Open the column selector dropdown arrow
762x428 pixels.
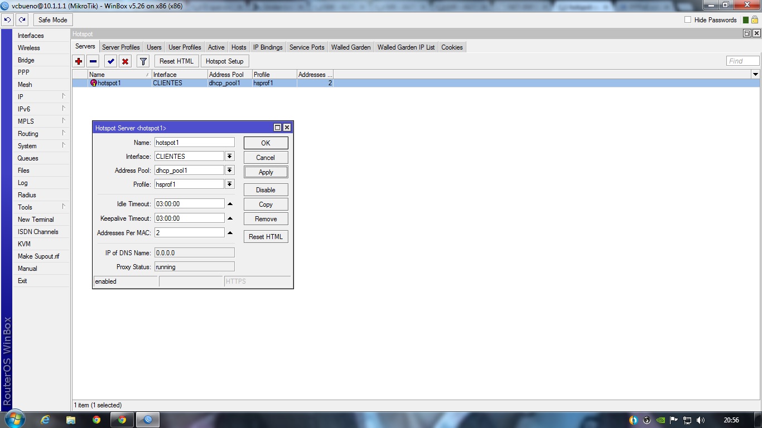(756, 74)
